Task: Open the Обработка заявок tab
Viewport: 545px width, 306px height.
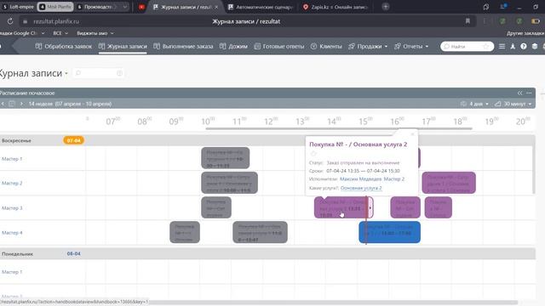Action: click(64, 46)
